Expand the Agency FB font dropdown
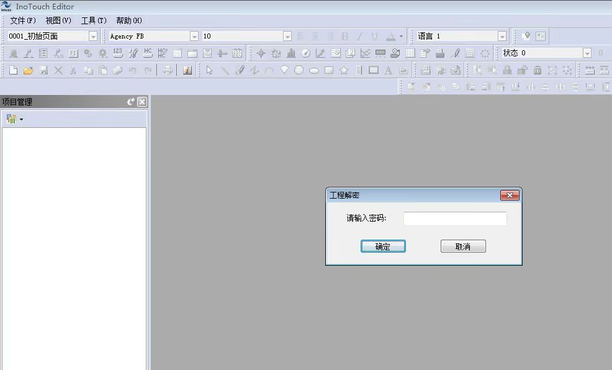The image size is (612, 370). (194, 37)
